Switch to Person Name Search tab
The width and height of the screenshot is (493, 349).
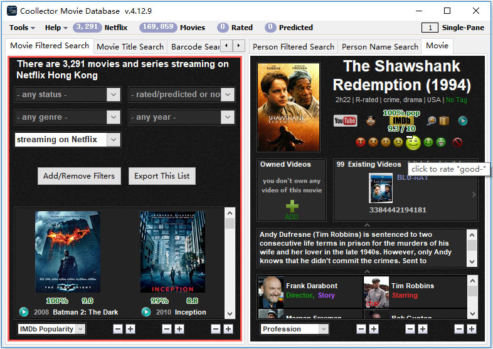(380, 47)
